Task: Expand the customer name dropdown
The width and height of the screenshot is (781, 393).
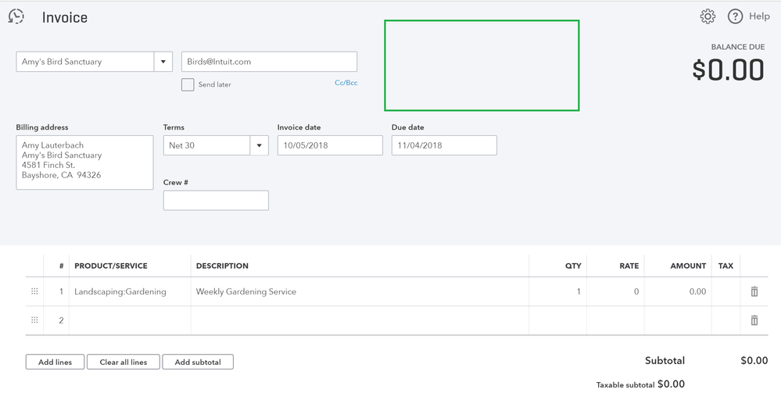Action: pos(163,62)
